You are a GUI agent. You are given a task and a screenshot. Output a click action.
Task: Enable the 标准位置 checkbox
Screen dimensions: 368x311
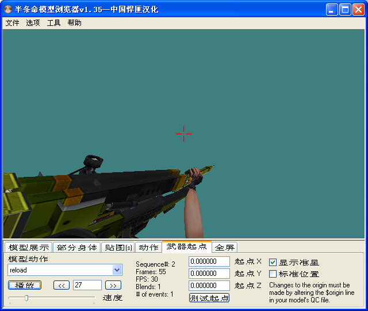pos(273,274)
